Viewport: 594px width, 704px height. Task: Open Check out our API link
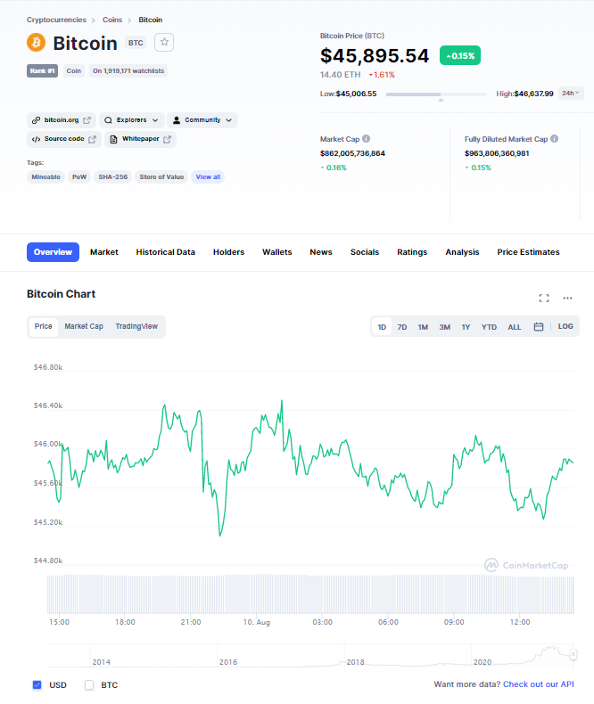(x=539, y=684)
